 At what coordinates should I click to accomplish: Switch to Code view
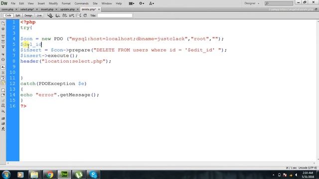(x=8, y=15)
